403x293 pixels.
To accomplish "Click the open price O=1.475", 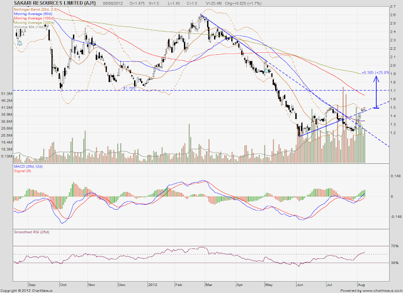I will [137, 3].
